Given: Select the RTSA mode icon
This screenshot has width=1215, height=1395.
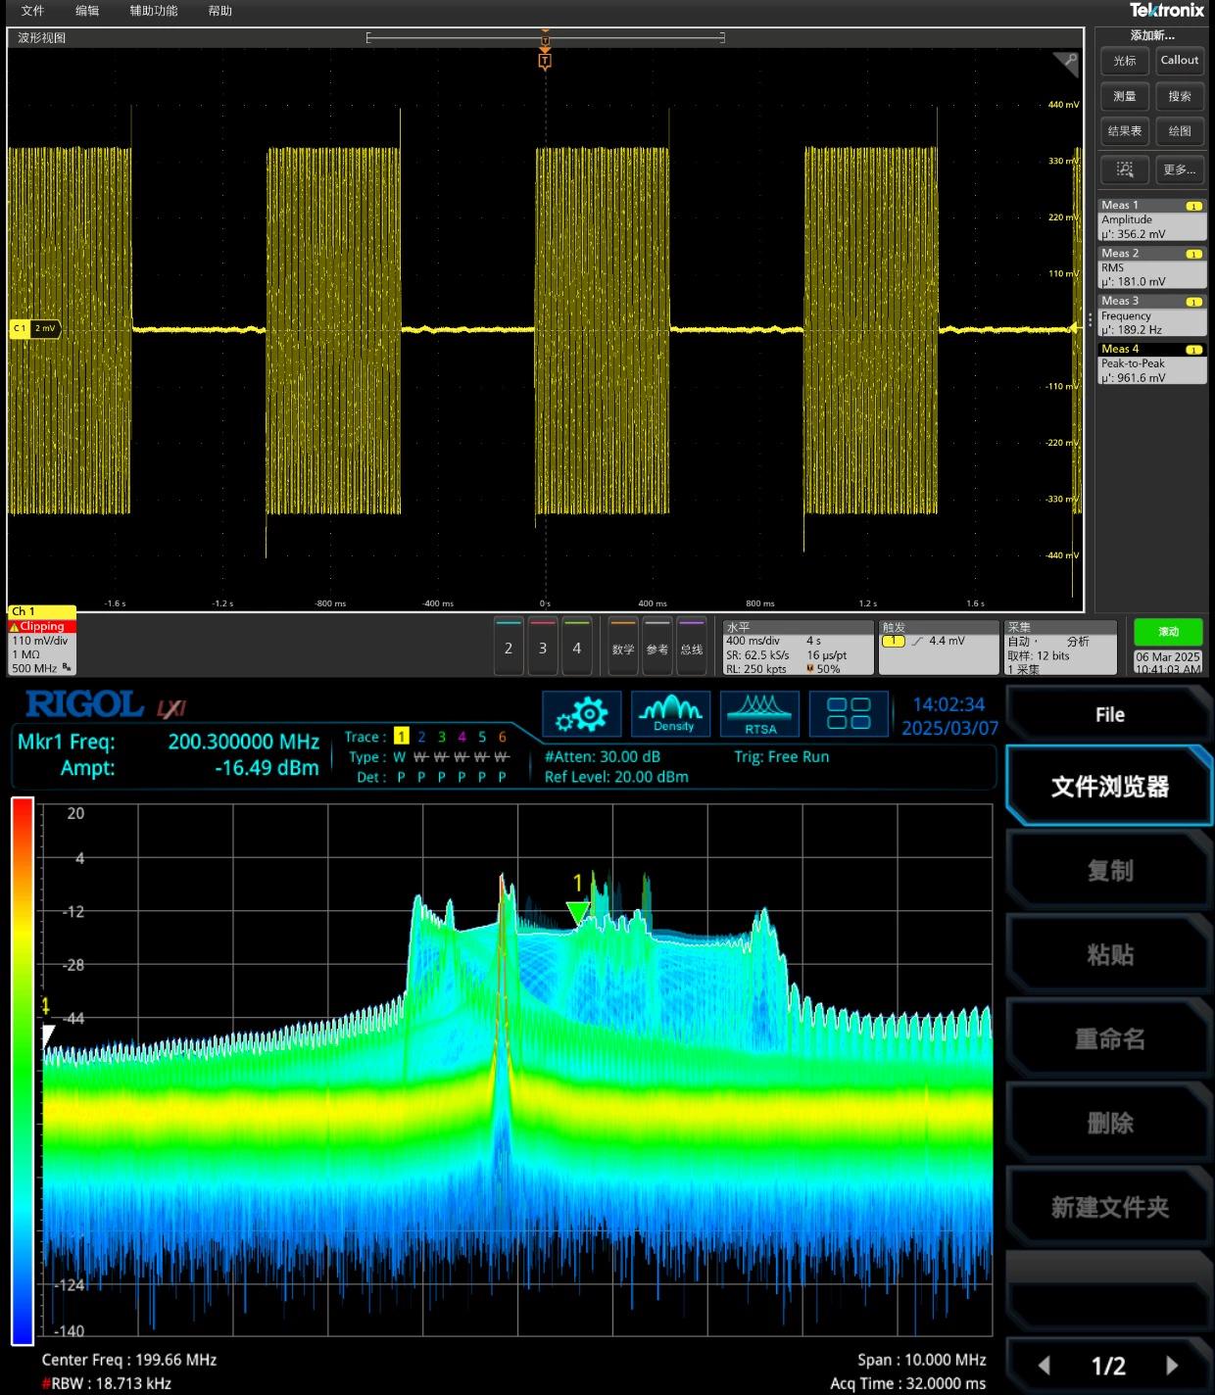Looking at the screenshot, I should (x=759, y=714).
